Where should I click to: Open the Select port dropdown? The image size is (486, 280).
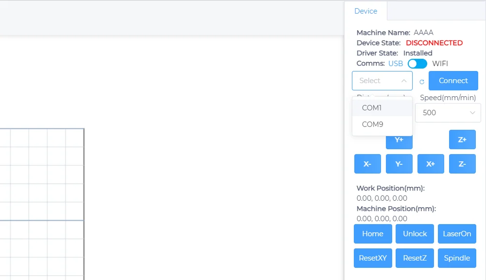click(x=382, y=81)
